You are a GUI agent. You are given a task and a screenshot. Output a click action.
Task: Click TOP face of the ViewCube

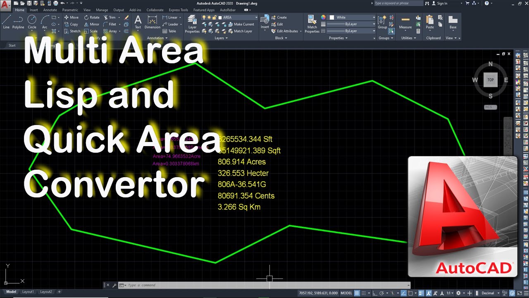pos(491,80)
